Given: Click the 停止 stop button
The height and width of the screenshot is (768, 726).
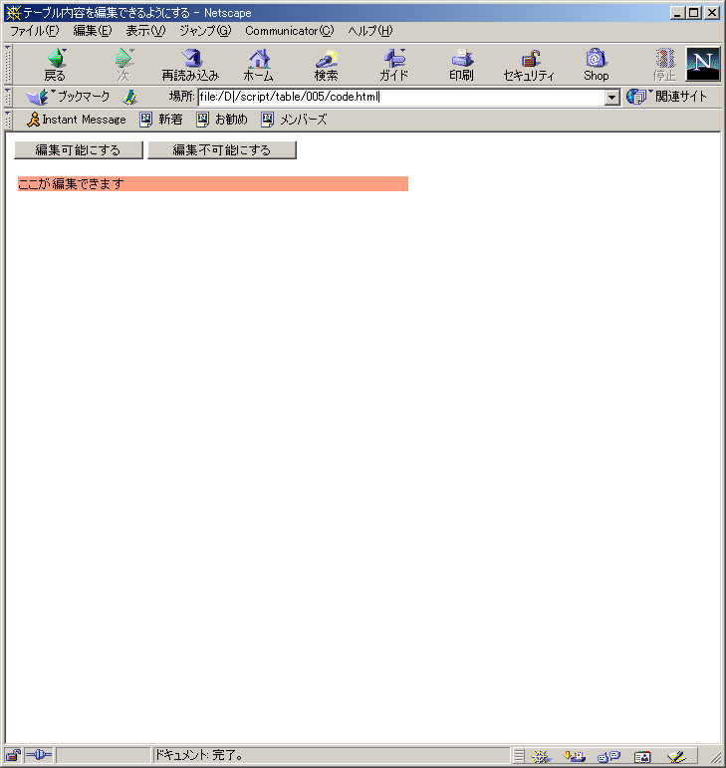Looking at the screenshot, I should point(665,65).
